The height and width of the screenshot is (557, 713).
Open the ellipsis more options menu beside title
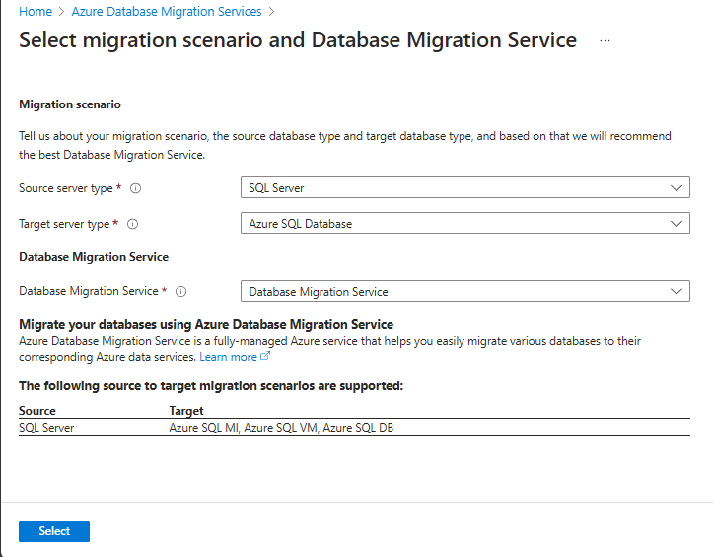605,41
